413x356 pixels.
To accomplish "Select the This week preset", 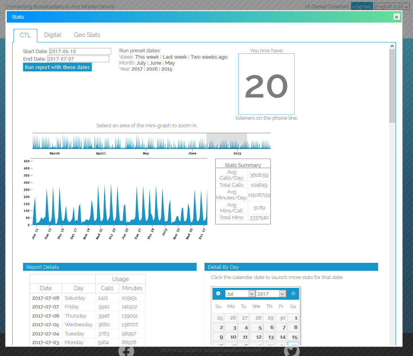I will click(x=147, y=57).
